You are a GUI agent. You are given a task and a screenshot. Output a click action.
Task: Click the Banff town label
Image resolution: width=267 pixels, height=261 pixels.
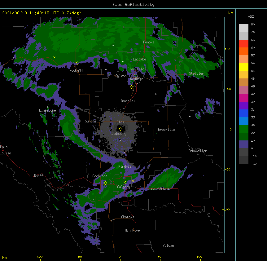coord(38,176)
